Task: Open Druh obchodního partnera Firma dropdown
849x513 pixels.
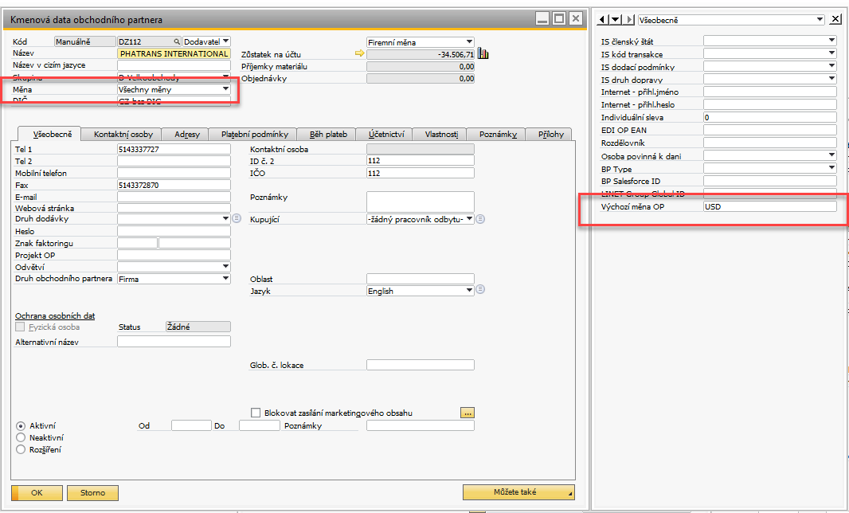Action: click(x=225, y=279)
